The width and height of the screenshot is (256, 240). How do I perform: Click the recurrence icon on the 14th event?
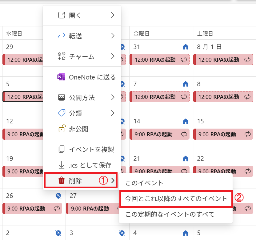[x=184, y=134]
